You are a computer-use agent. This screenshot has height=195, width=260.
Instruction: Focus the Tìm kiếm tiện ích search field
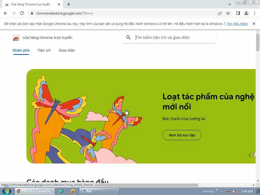pos(169,38)
